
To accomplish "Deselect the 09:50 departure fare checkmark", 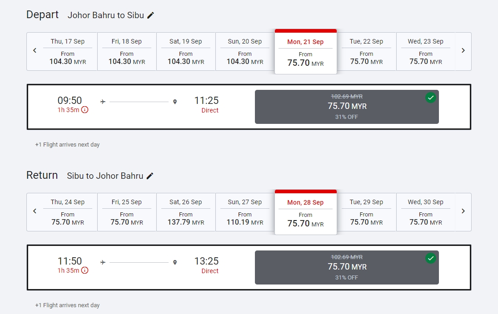I will (430, 98).
